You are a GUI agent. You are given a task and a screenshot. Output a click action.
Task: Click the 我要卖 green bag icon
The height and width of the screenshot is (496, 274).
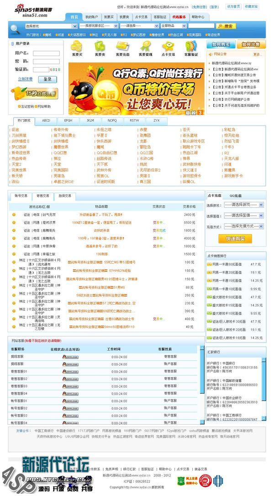pyautogui.click(x=99, y=46)
